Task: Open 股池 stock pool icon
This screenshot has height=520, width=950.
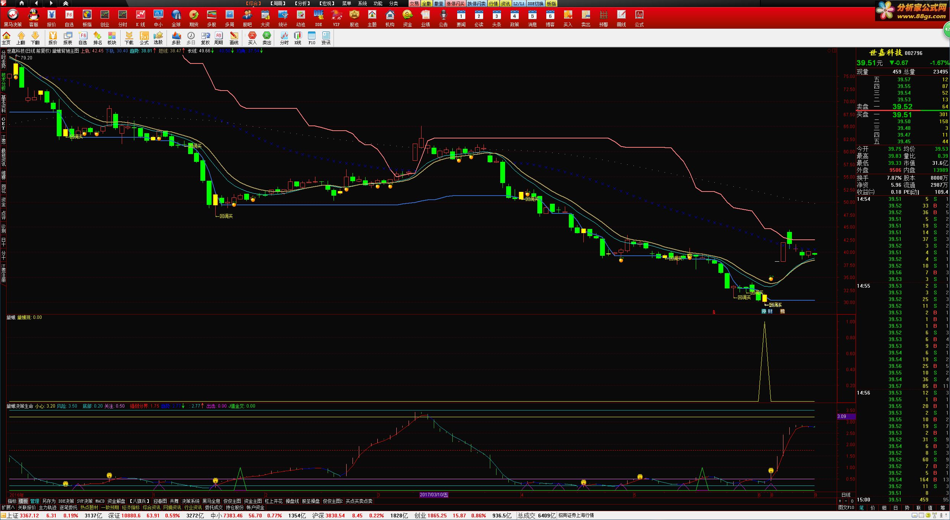Action: click(x=354, y=18)
